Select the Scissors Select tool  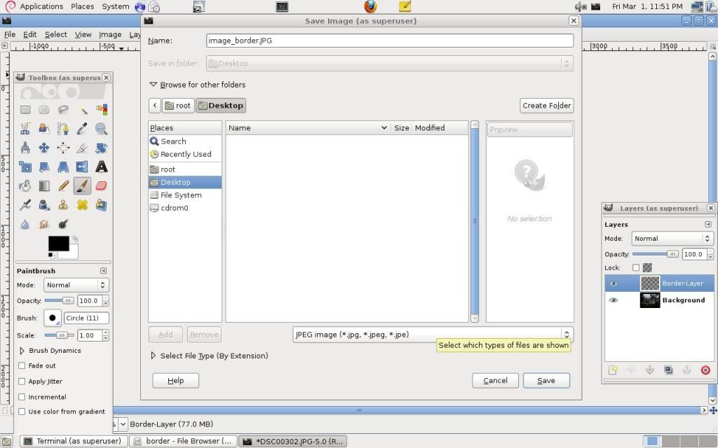pyautogui.click(x=25, y=129)
